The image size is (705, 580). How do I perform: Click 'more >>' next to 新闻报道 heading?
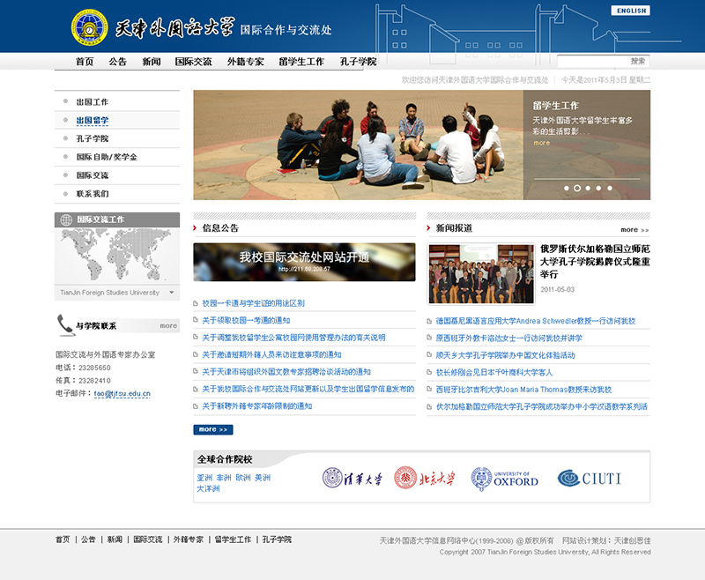(x=634, y=229)
